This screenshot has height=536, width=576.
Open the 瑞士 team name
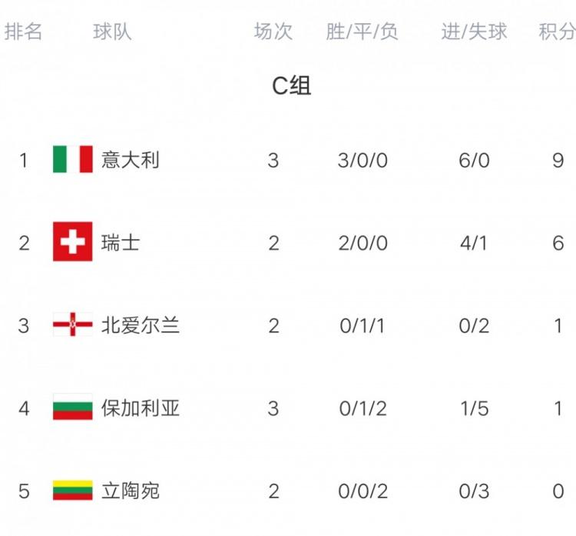point(121,243)
